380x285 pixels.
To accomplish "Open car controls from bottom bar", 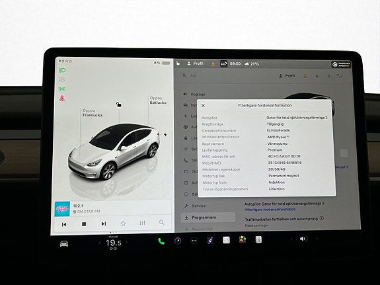I will [x=64, y=244].
